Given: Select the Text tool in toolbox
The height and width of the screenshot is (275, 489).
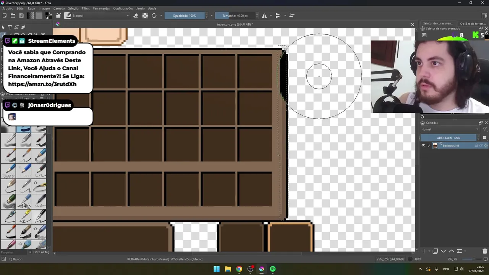Looking at the screenshot, I should pos(10,27).
